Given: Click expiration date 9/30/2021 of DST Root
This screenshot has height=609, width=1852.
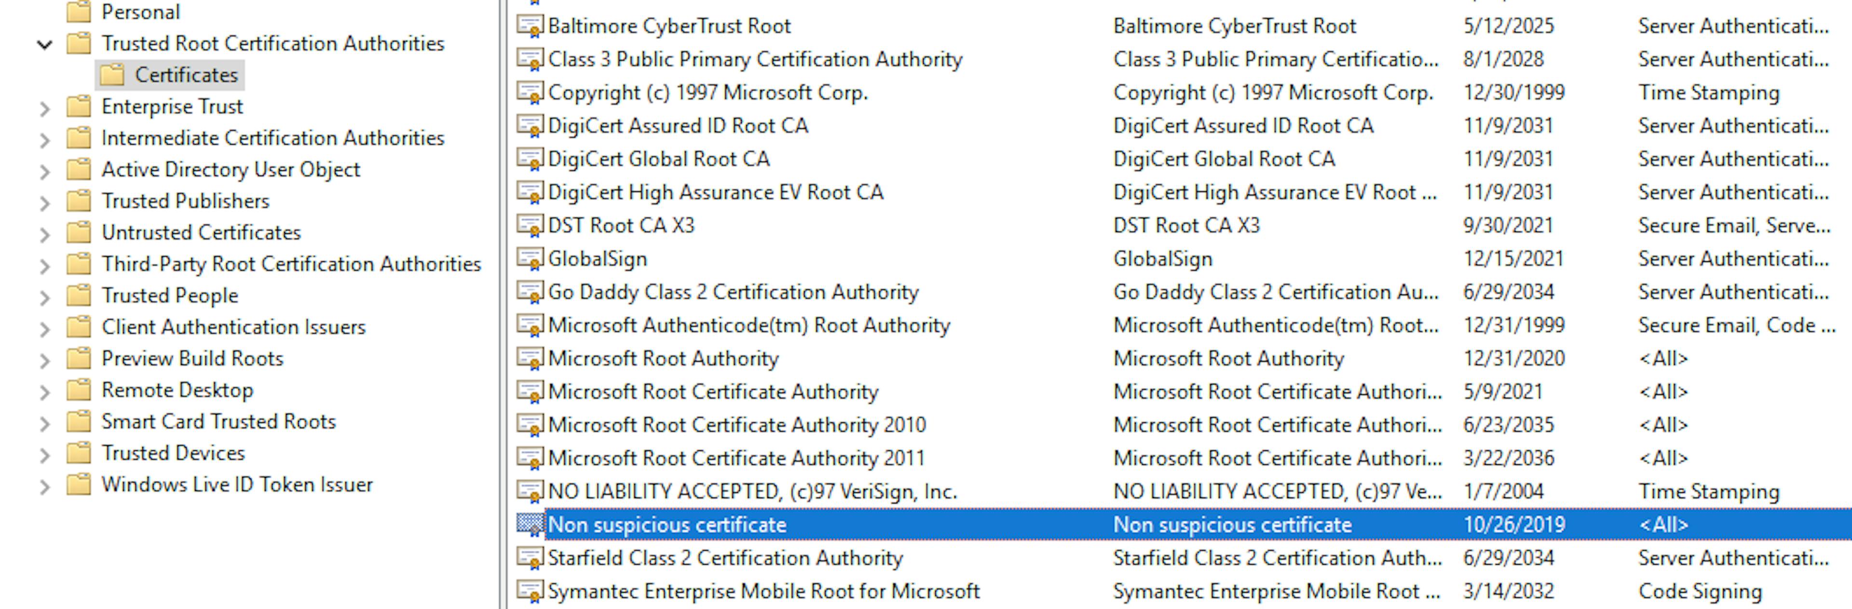Looking at the screenshot, I should click(x=1508, y=225).
